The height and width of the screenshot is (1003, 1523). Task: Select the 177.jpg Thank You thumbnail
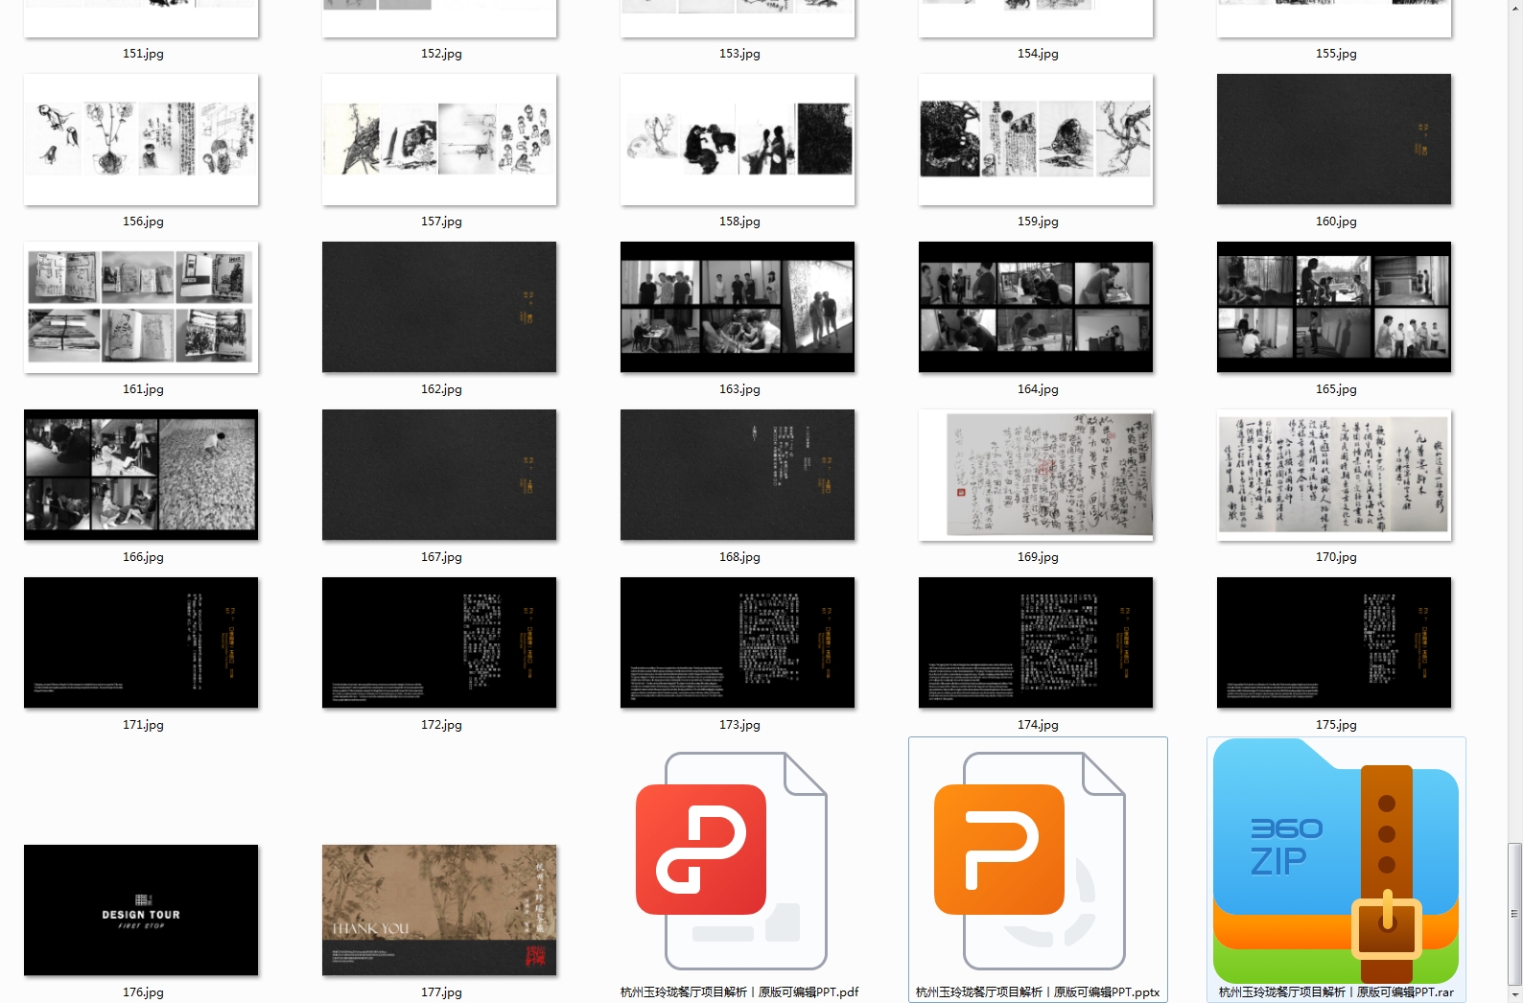click(x=439, y=910)
